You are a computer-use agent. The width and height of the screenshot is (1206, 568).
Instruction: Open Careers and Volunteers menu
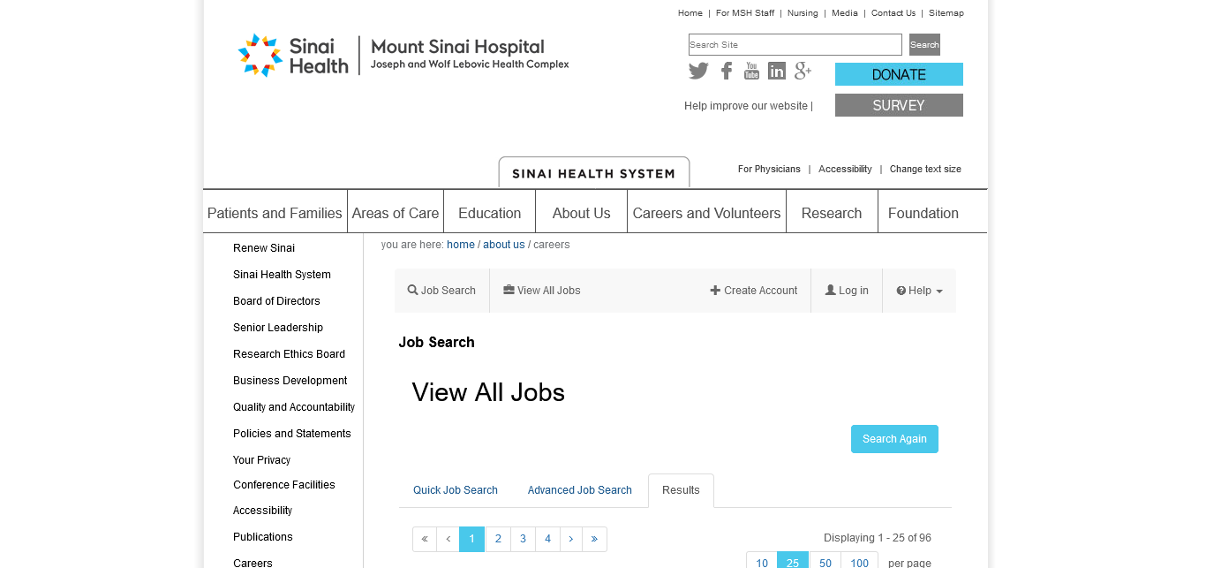pyautogui.click(x=706, y=213)
